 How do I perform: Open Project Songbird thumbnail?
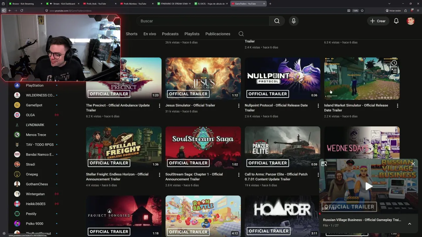click(x=124, y=216)
